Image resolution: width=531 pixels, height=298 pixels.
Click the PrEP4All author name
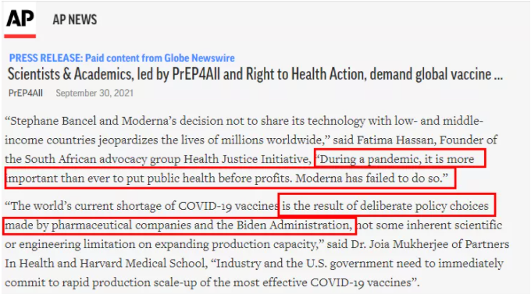click(26, 93)
